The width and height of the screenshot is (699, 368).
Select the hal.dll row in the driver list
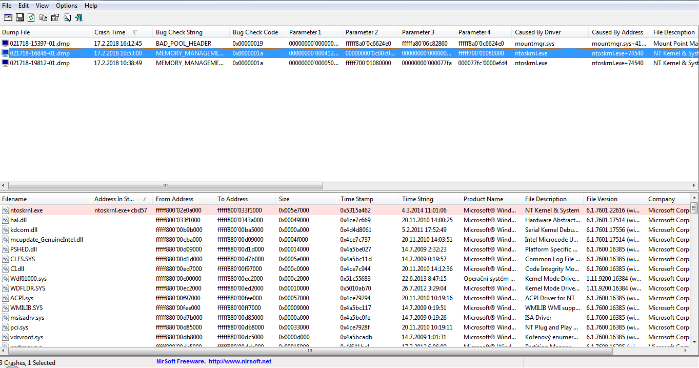[x=19, y=220]
